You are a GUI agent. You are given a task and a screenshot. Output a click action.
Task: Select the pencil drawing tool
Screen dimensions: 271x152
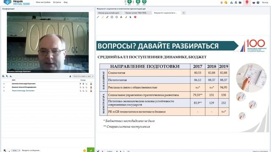click(x=107, y=17)
